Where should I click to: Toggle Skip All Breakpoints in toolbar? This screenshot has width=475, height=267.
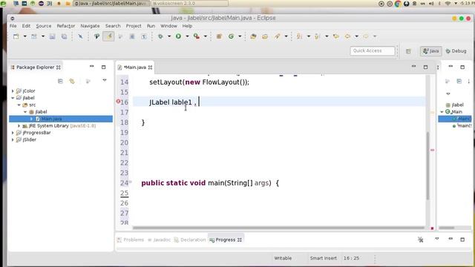pyautogui.click(x=80, y=36)
